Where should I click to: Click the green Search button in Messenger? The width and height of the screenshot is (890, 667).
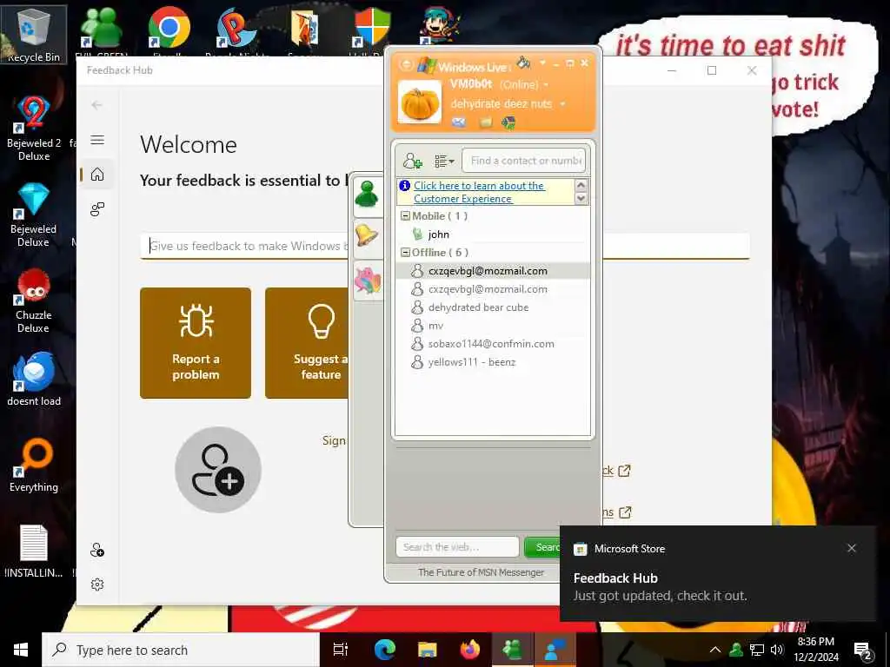[542, 547]
